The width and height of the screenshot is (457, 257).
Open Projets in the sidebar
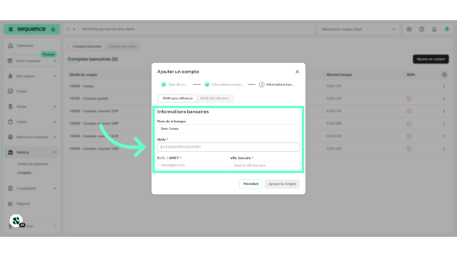click(x=21, y=91)
